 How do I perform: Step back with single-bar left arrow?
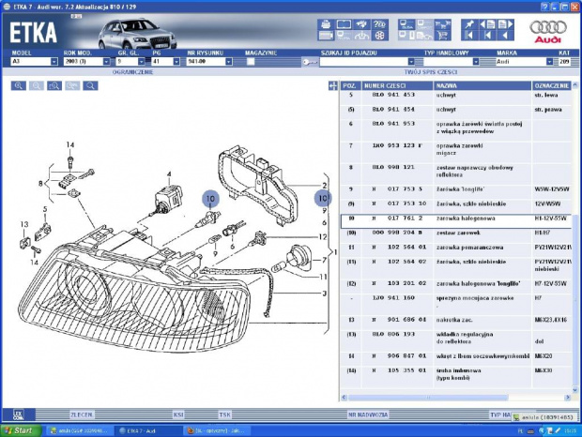tap(488, 36)
